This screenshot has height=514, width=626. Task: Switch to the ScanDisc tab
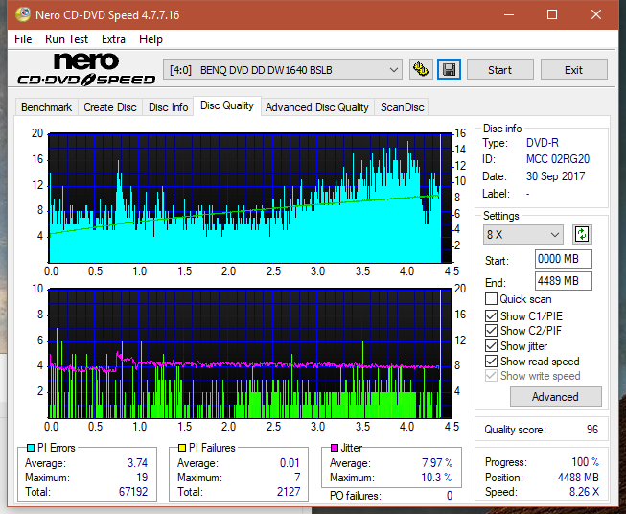tap(402, 107)
